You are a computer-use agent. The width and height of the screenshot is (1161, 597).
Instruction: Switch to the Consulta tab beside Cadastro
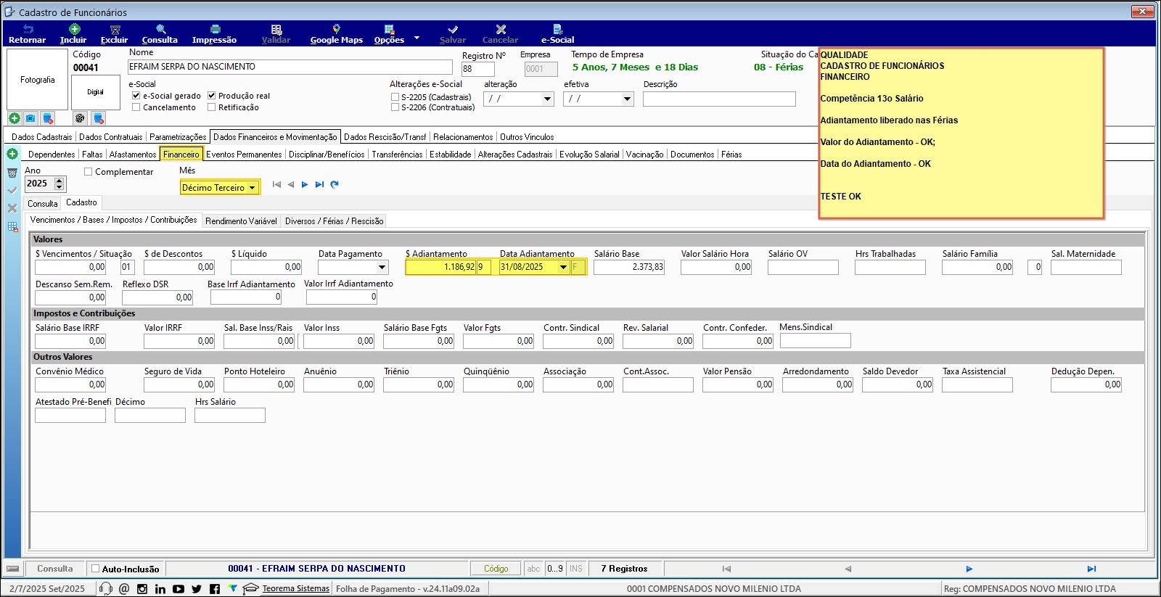(43, 204)
